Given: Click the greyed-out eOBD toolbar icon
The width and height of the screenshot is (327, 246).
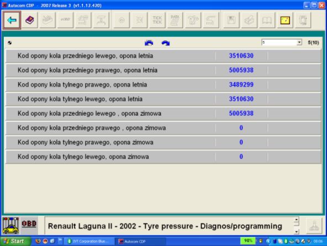Looking at the screenshot, I should tap(65, 20).
